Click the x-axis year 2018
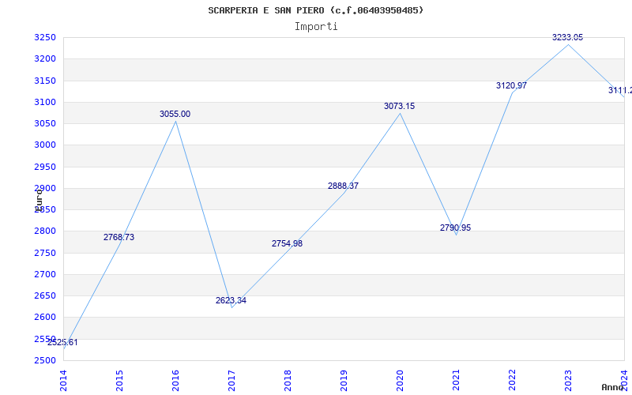 click(x=288, y=381)
